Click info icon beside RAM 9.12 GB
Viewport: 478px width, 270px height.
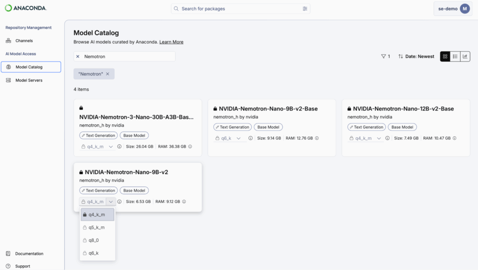184,202
